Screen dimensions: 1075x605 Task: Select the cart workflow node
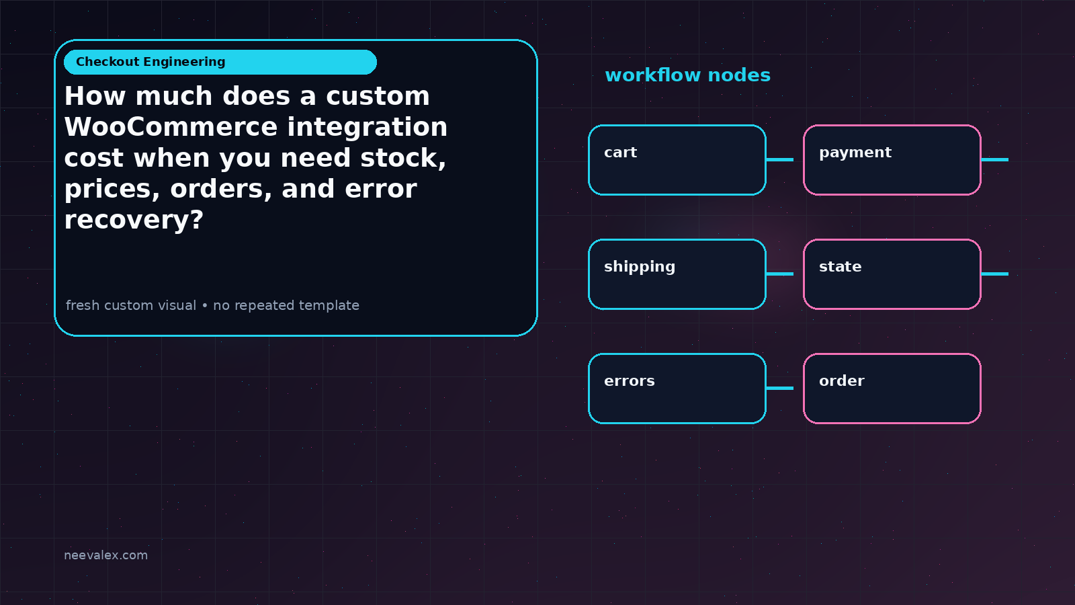677,160
